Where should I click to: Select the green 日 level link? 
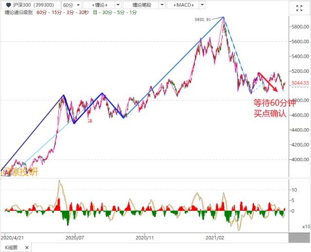click(95, 13)
